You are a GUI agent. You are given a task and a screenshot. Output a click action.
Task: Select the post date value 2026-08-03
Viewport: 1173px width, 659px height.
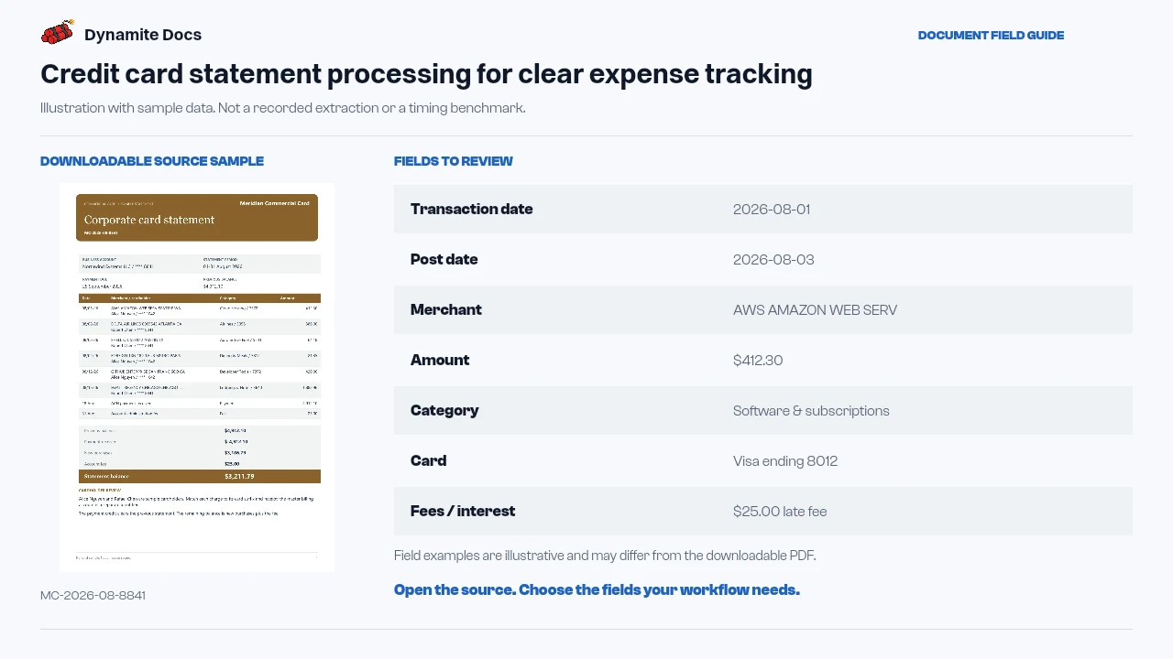pyautogui.click(x=773, y=259)
